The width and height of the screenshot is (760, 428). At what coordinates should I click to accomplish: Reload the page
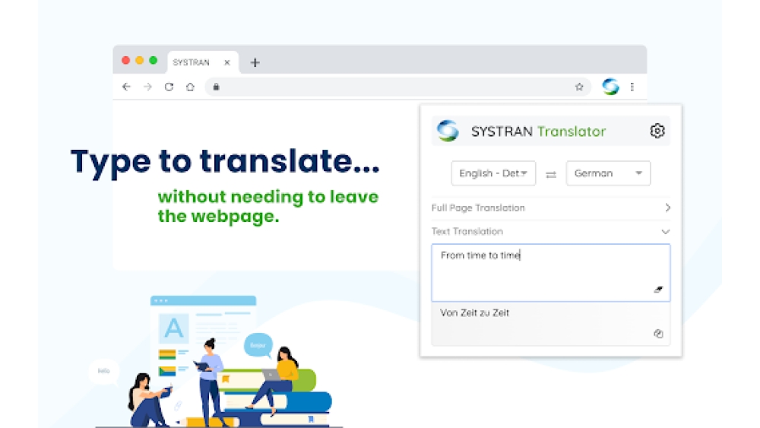click(x=169, y=87)
